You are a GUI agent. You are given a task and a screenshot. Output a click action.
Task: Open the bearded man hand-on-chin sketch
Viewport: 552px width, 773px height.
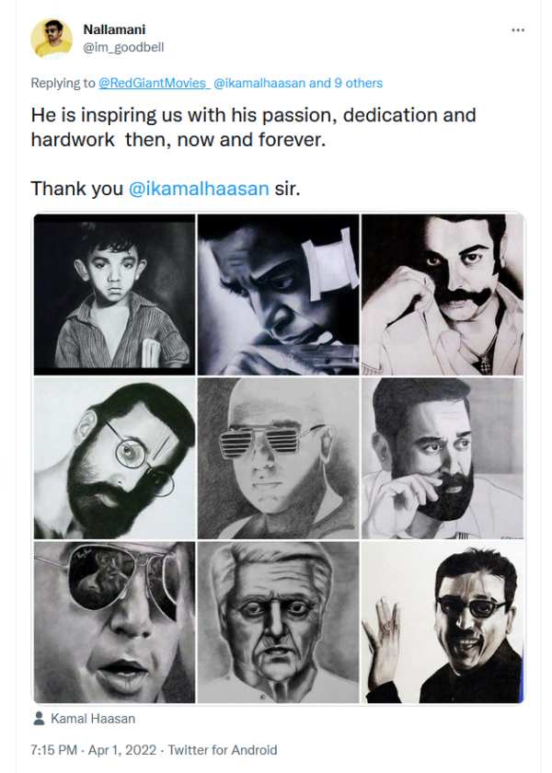(x=443, y=457)
